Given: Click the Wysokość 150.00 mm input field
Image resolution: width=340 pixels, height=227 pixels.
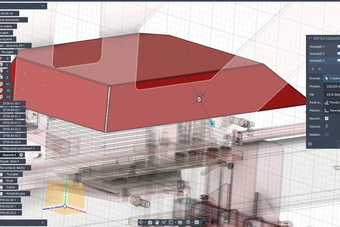Looking at the screenshot, I should (331, 86).
